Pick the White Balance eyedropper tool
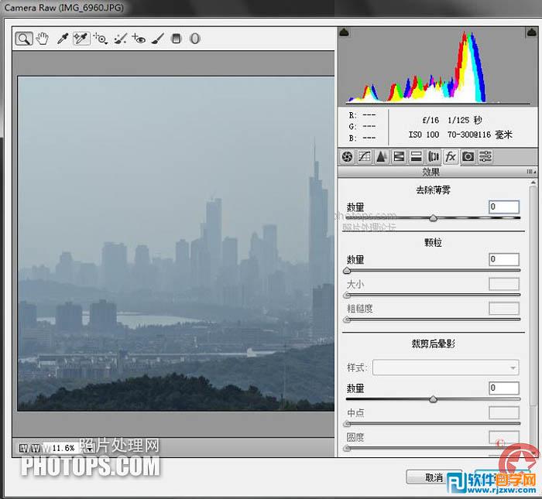542x499 pixels. click(x=63, y=39)
